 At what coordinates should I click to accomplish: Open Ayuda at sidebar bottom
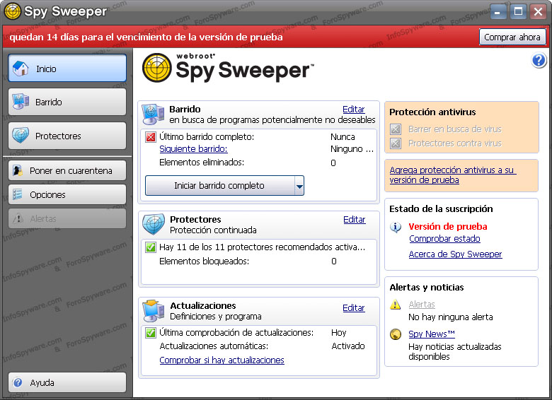[x=67, y=382]
